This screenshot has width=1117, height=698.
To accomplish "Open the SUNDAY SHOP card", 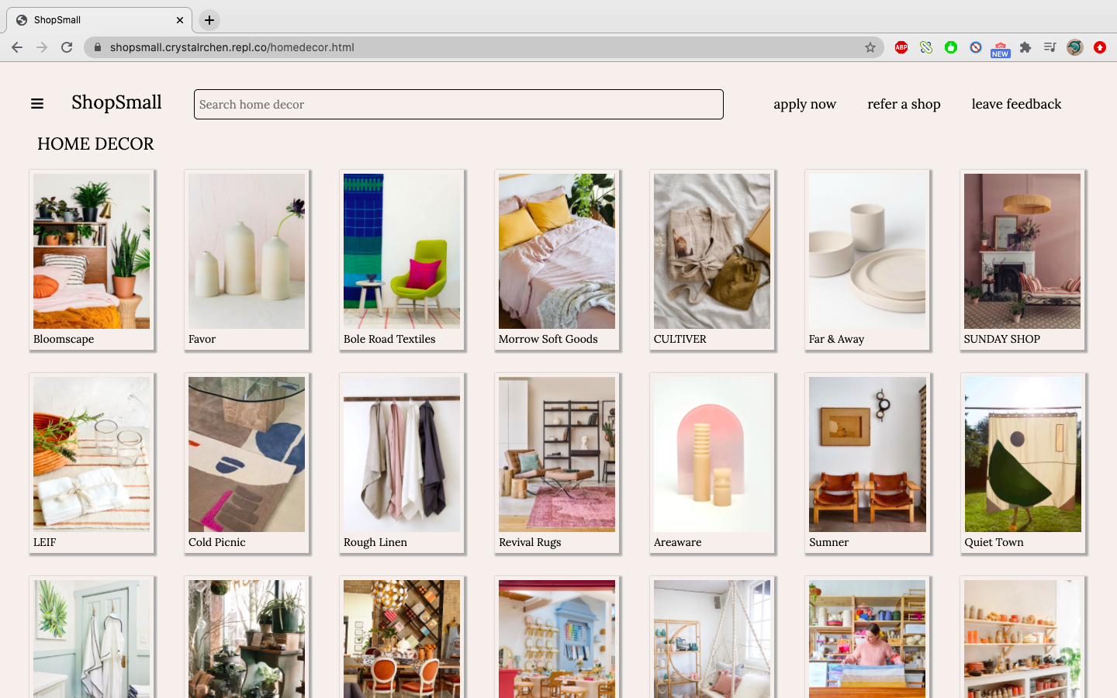I will click(x=1022, y=260).
